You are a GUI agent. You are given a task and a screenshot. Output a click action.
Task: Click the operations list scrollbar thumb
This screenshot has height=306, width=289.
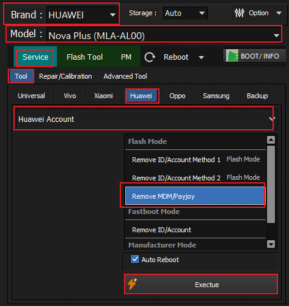tap(271, 184)
